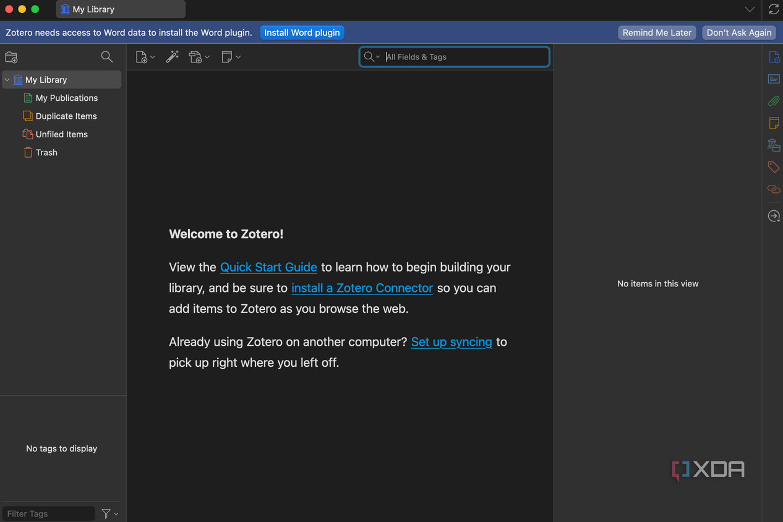Click the Filter Tags input field
Image resolution: width=783 pixels, height=522 pixels.
tap(48, 514)
